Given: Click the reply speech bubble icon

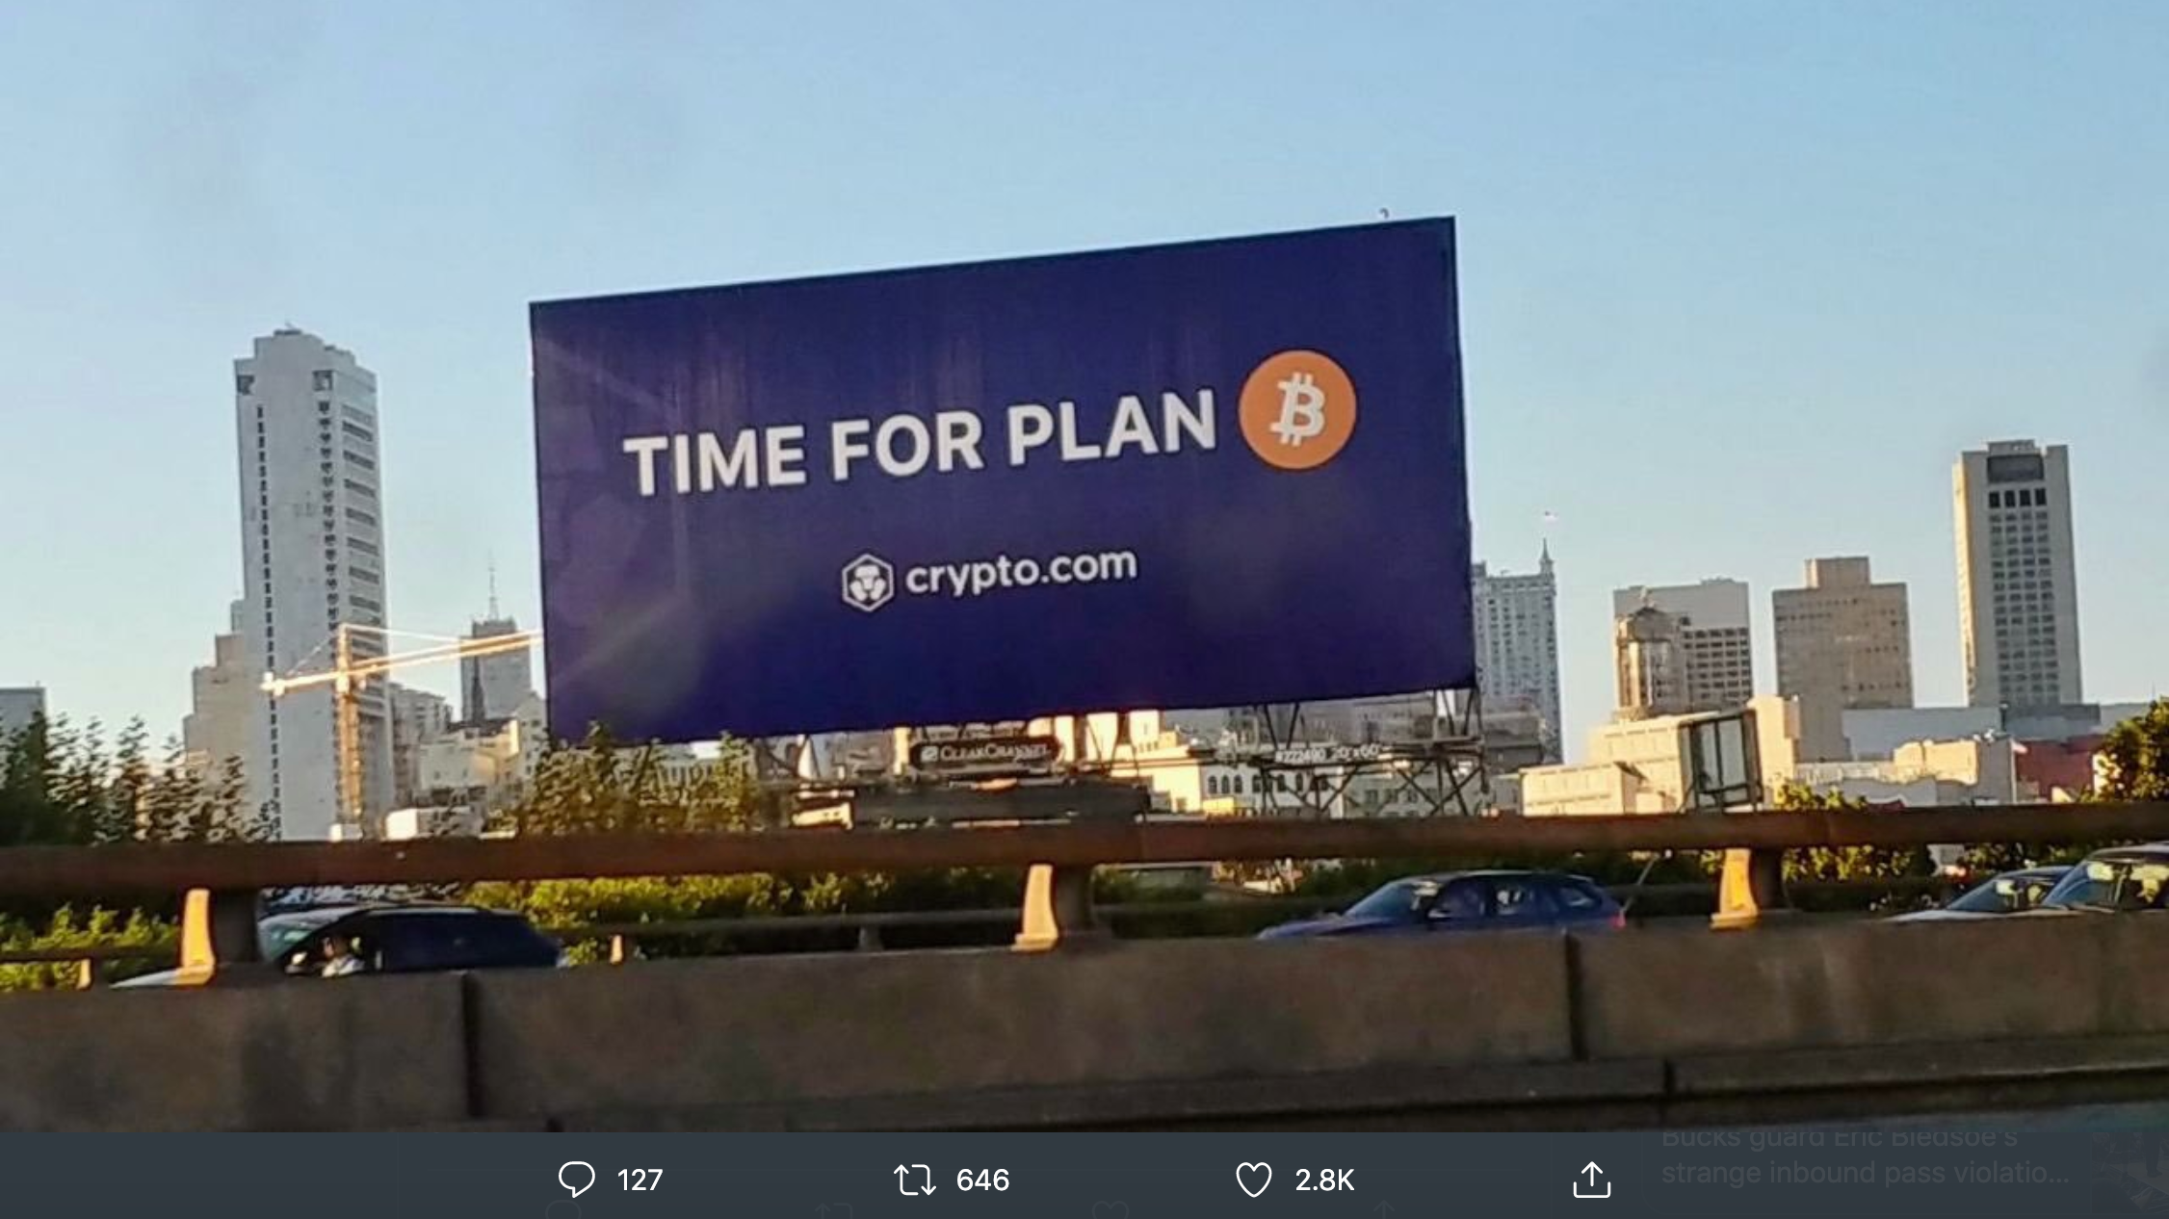Looking at the screenshot, I should (576, 1179).
